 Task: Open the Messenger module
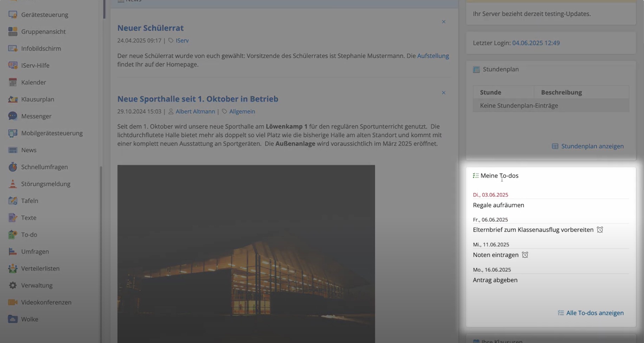pyautogui.click(x=37, y=116)
